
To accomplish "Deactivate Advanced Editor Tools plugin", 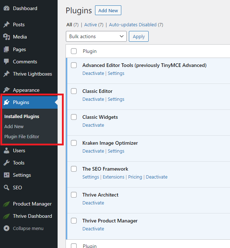I will point(93,73).
